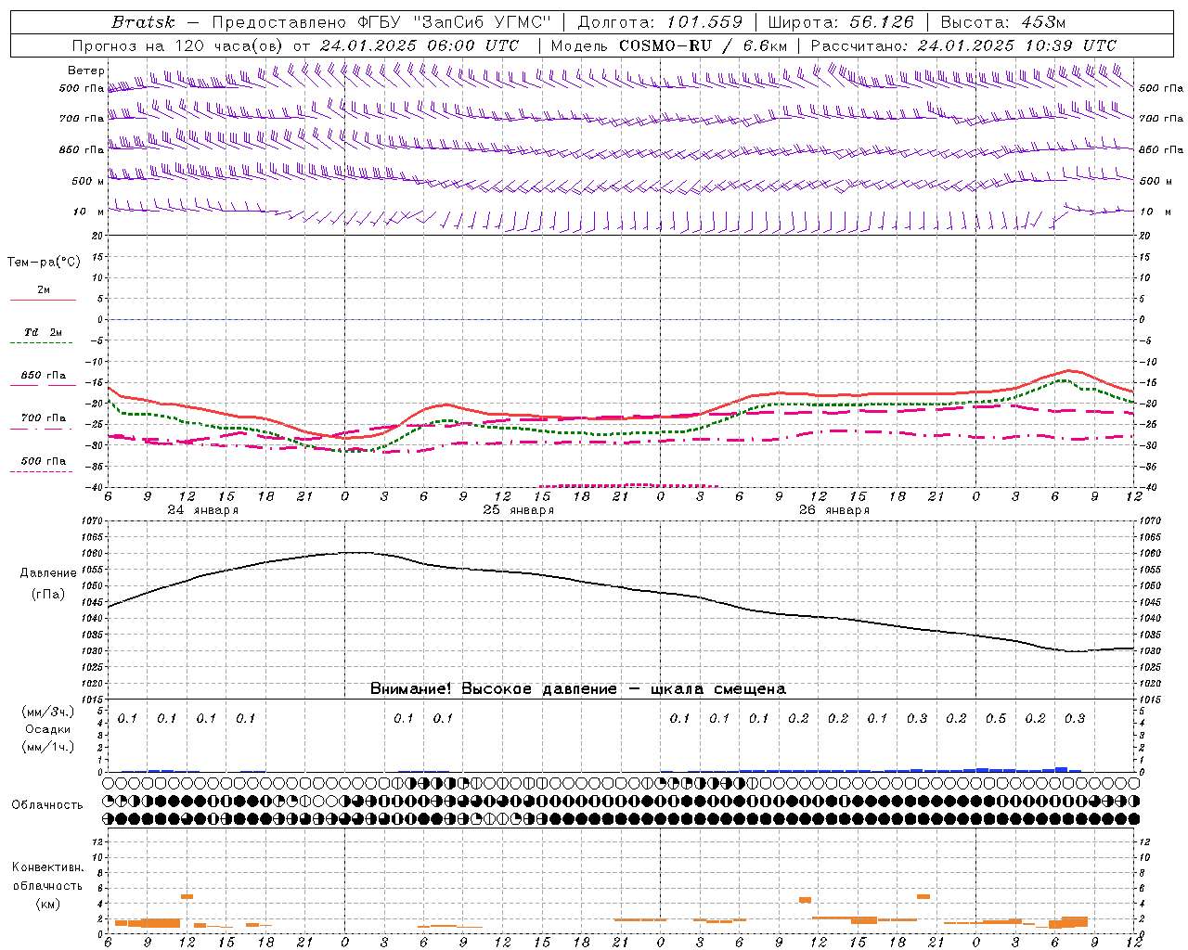Viewport: 1188px width, 950px height.
Task: Click the Рассчитано: 24.01.2025 10:39 UTC timestamp
Action: tap(963, 45)
